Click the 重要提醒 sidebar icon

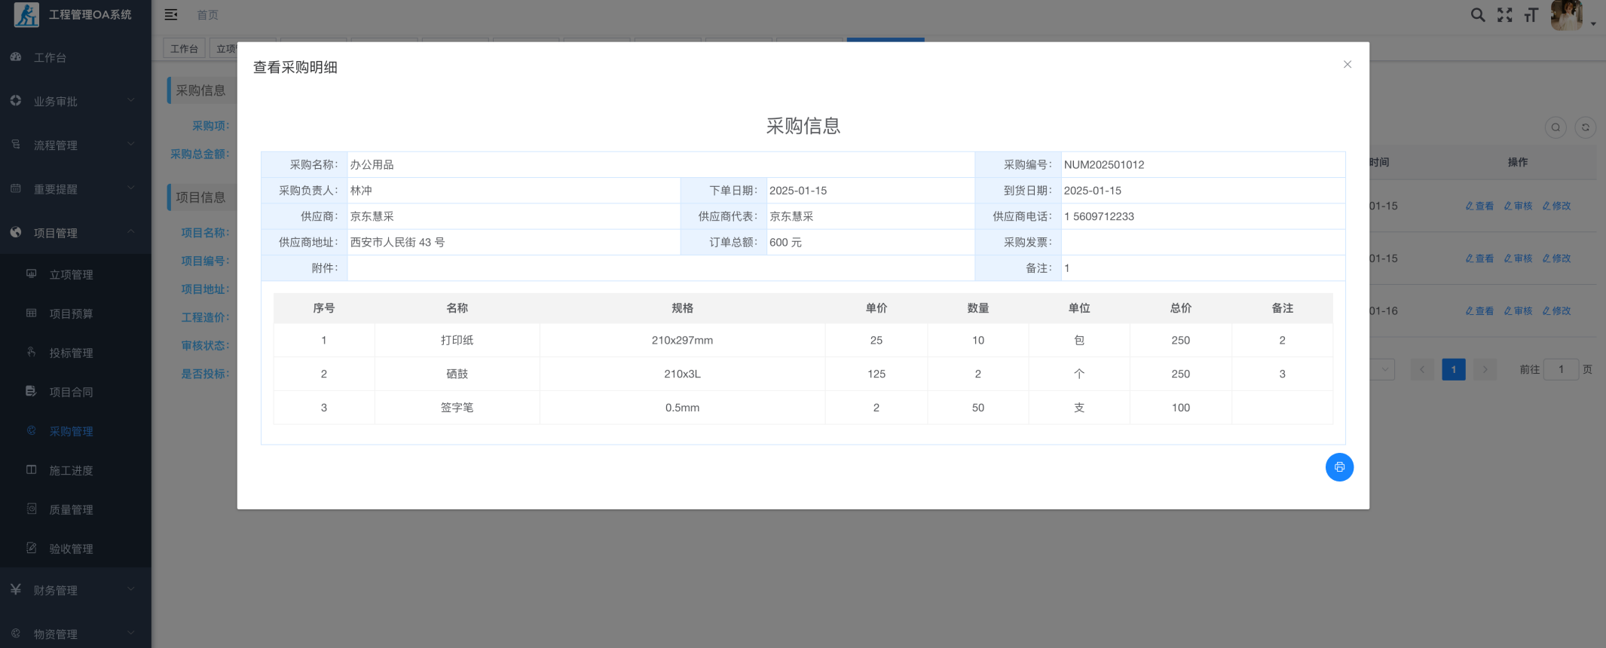[16, 188]
